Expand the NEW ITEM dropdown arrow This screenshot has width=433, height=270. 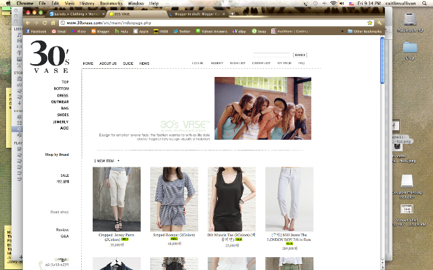pos(118,161)
